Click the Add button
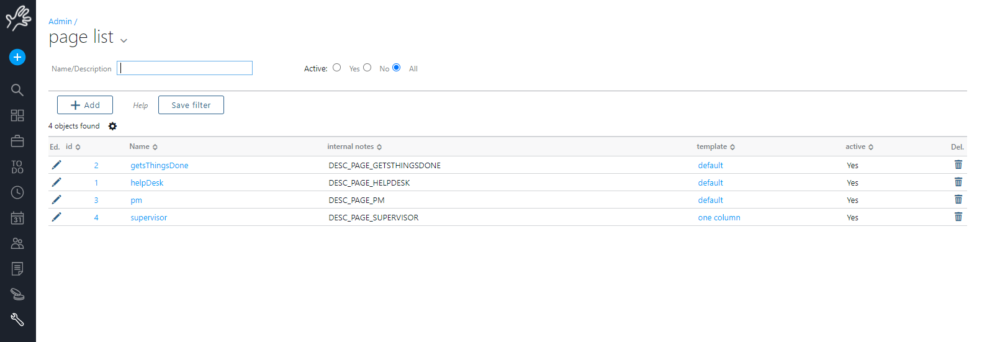Viewport: 982px width, 342px height. tap(85, 105)
